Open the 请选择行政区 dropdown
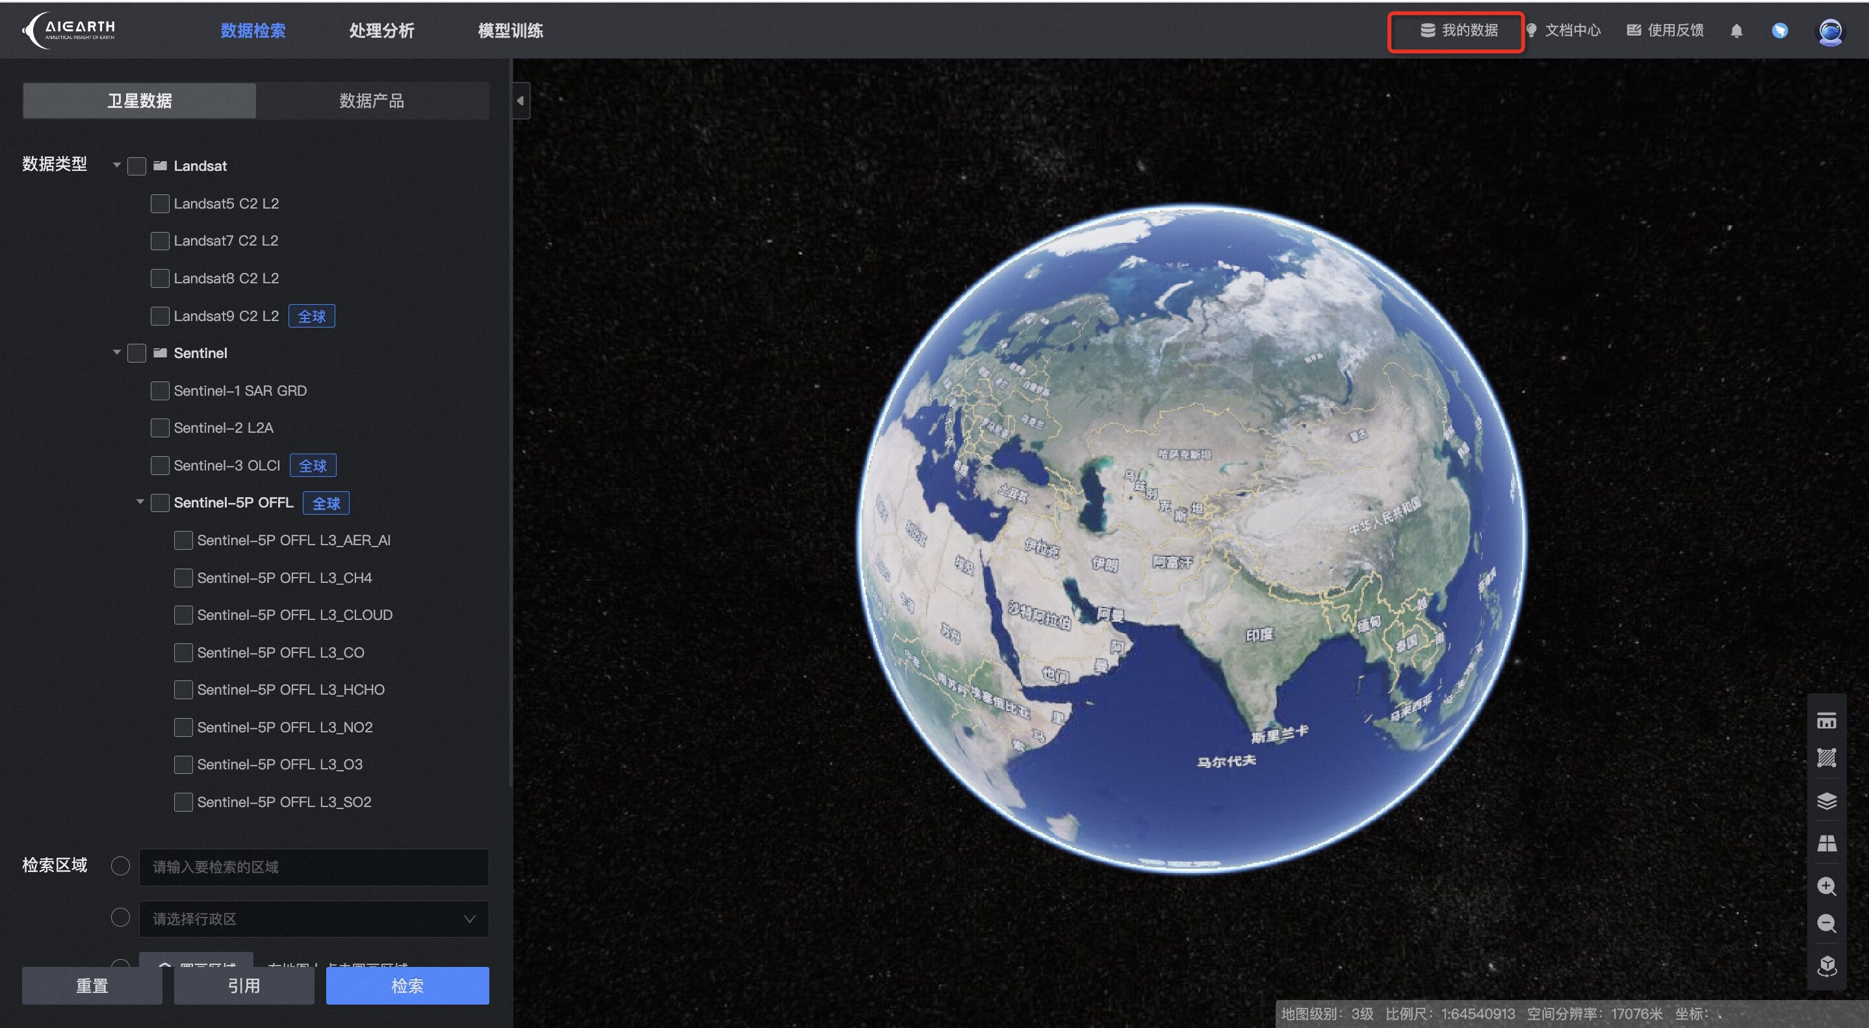The height and width of the screenshot is (1028, 1869). point(313,918)
